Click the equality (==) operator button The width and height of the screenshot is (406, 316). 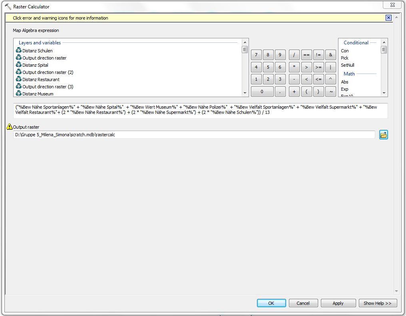pyautogui.click(x=306, y=55)
